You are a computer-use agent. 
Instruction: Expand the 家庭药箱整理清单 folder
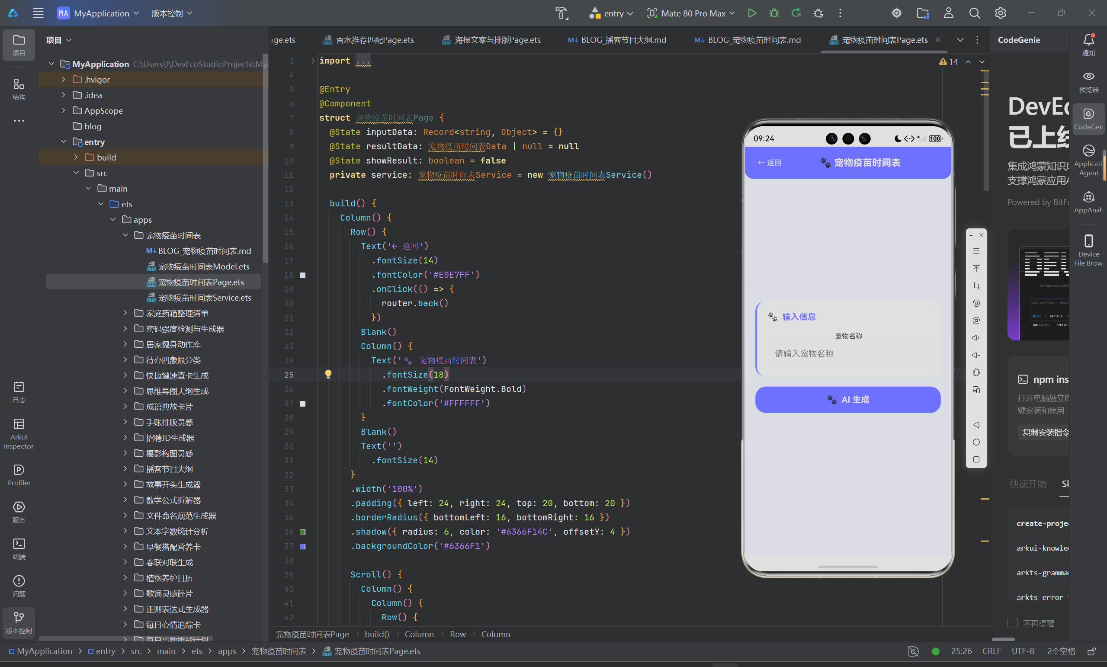pyautogui.click(x=125, y=313)
